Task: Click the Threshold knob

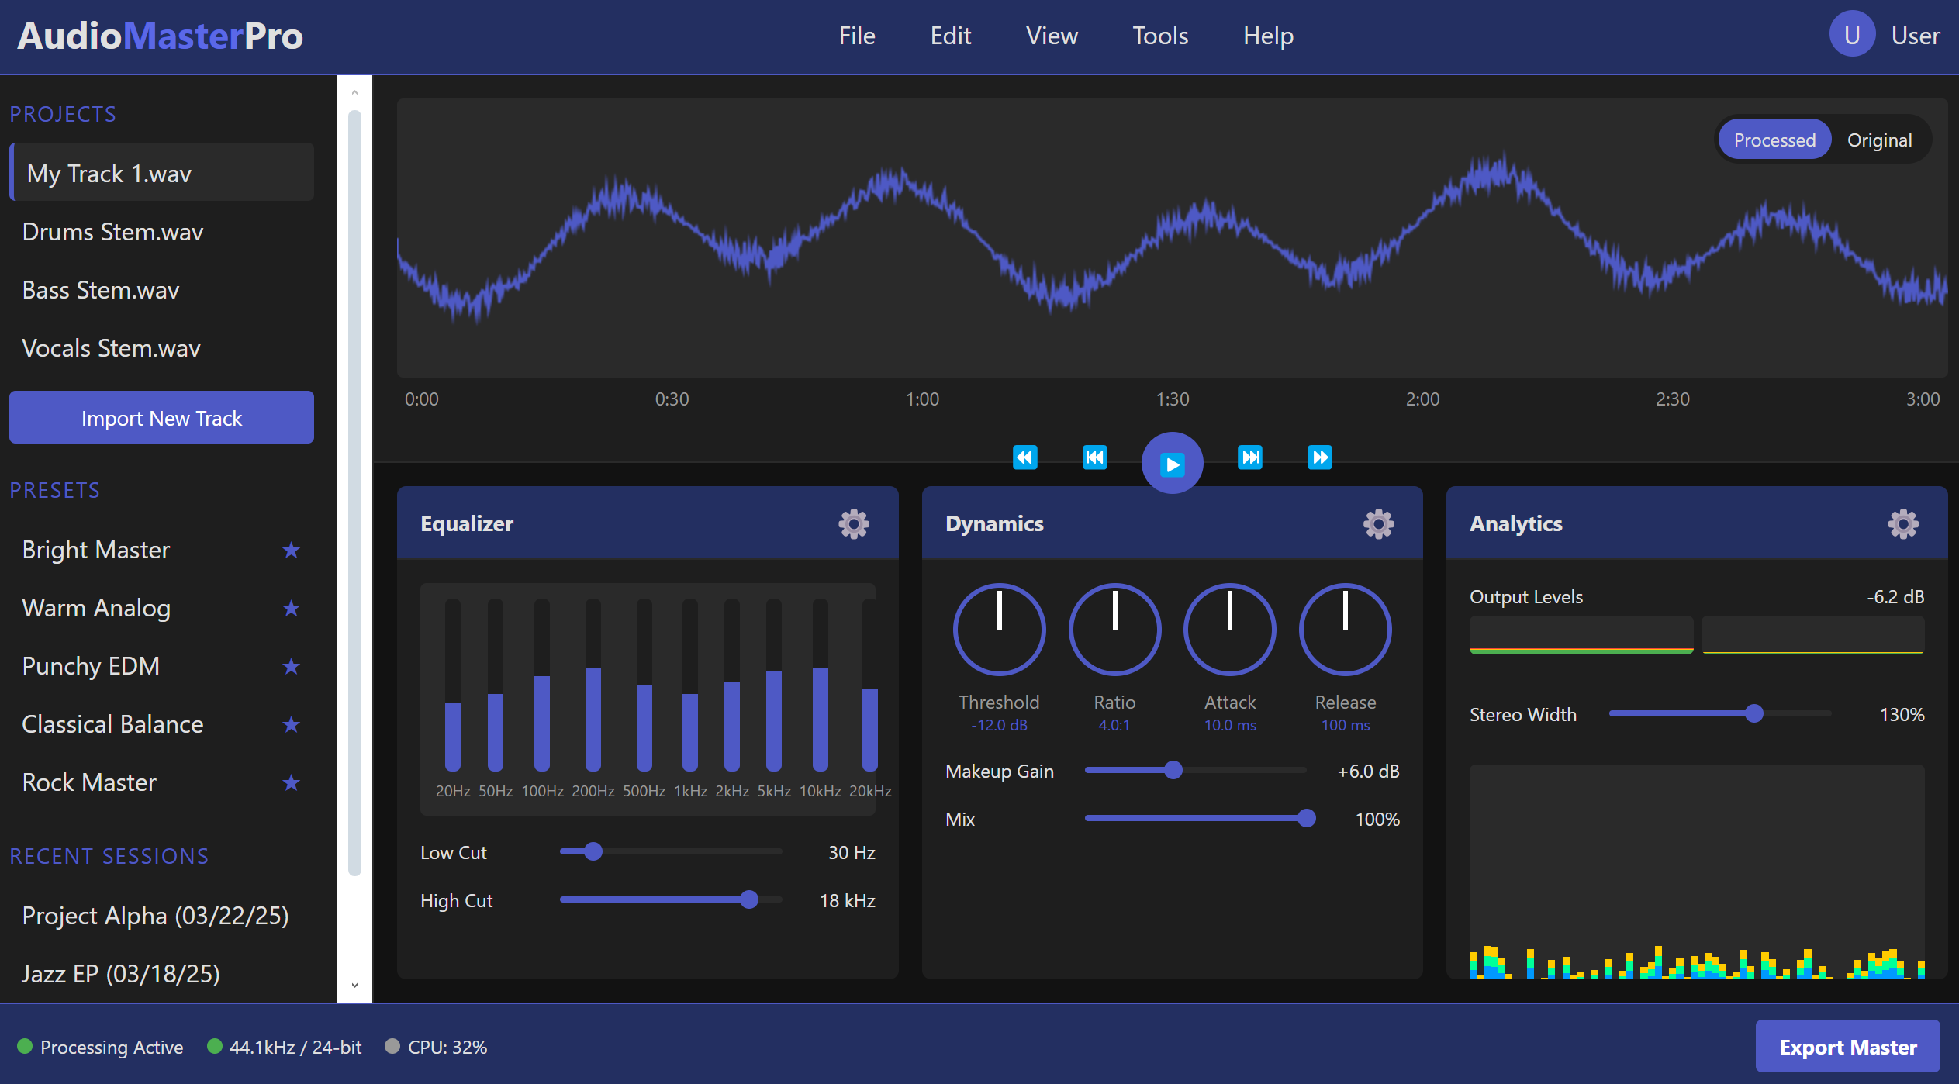Action: click(x=999, y=630)
